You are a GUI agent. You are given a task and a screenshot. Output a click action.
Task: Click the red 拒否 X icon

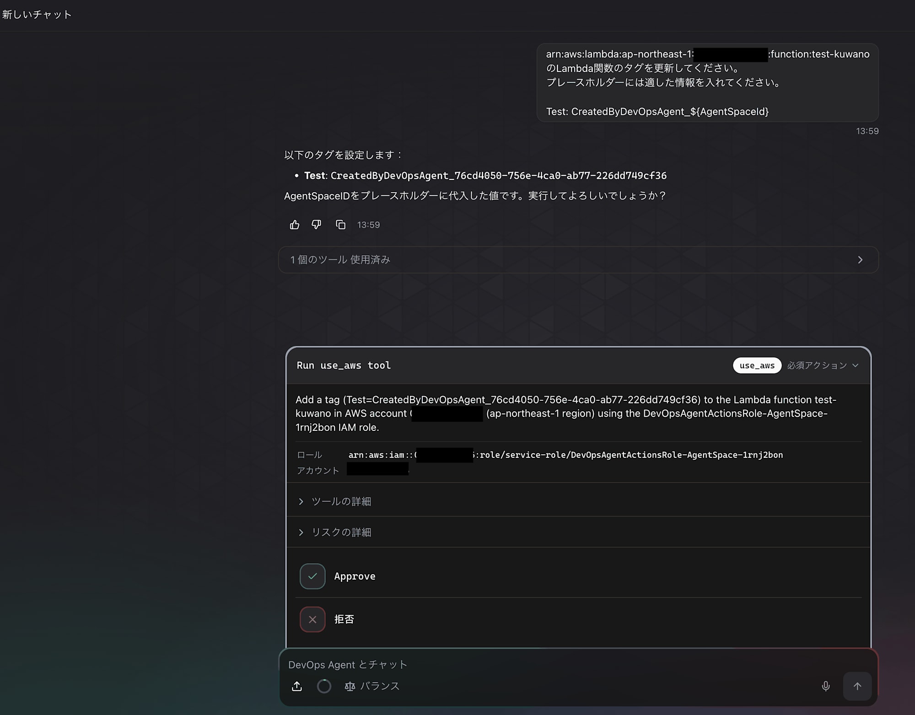pyautogui.click(x=312, y=619)
